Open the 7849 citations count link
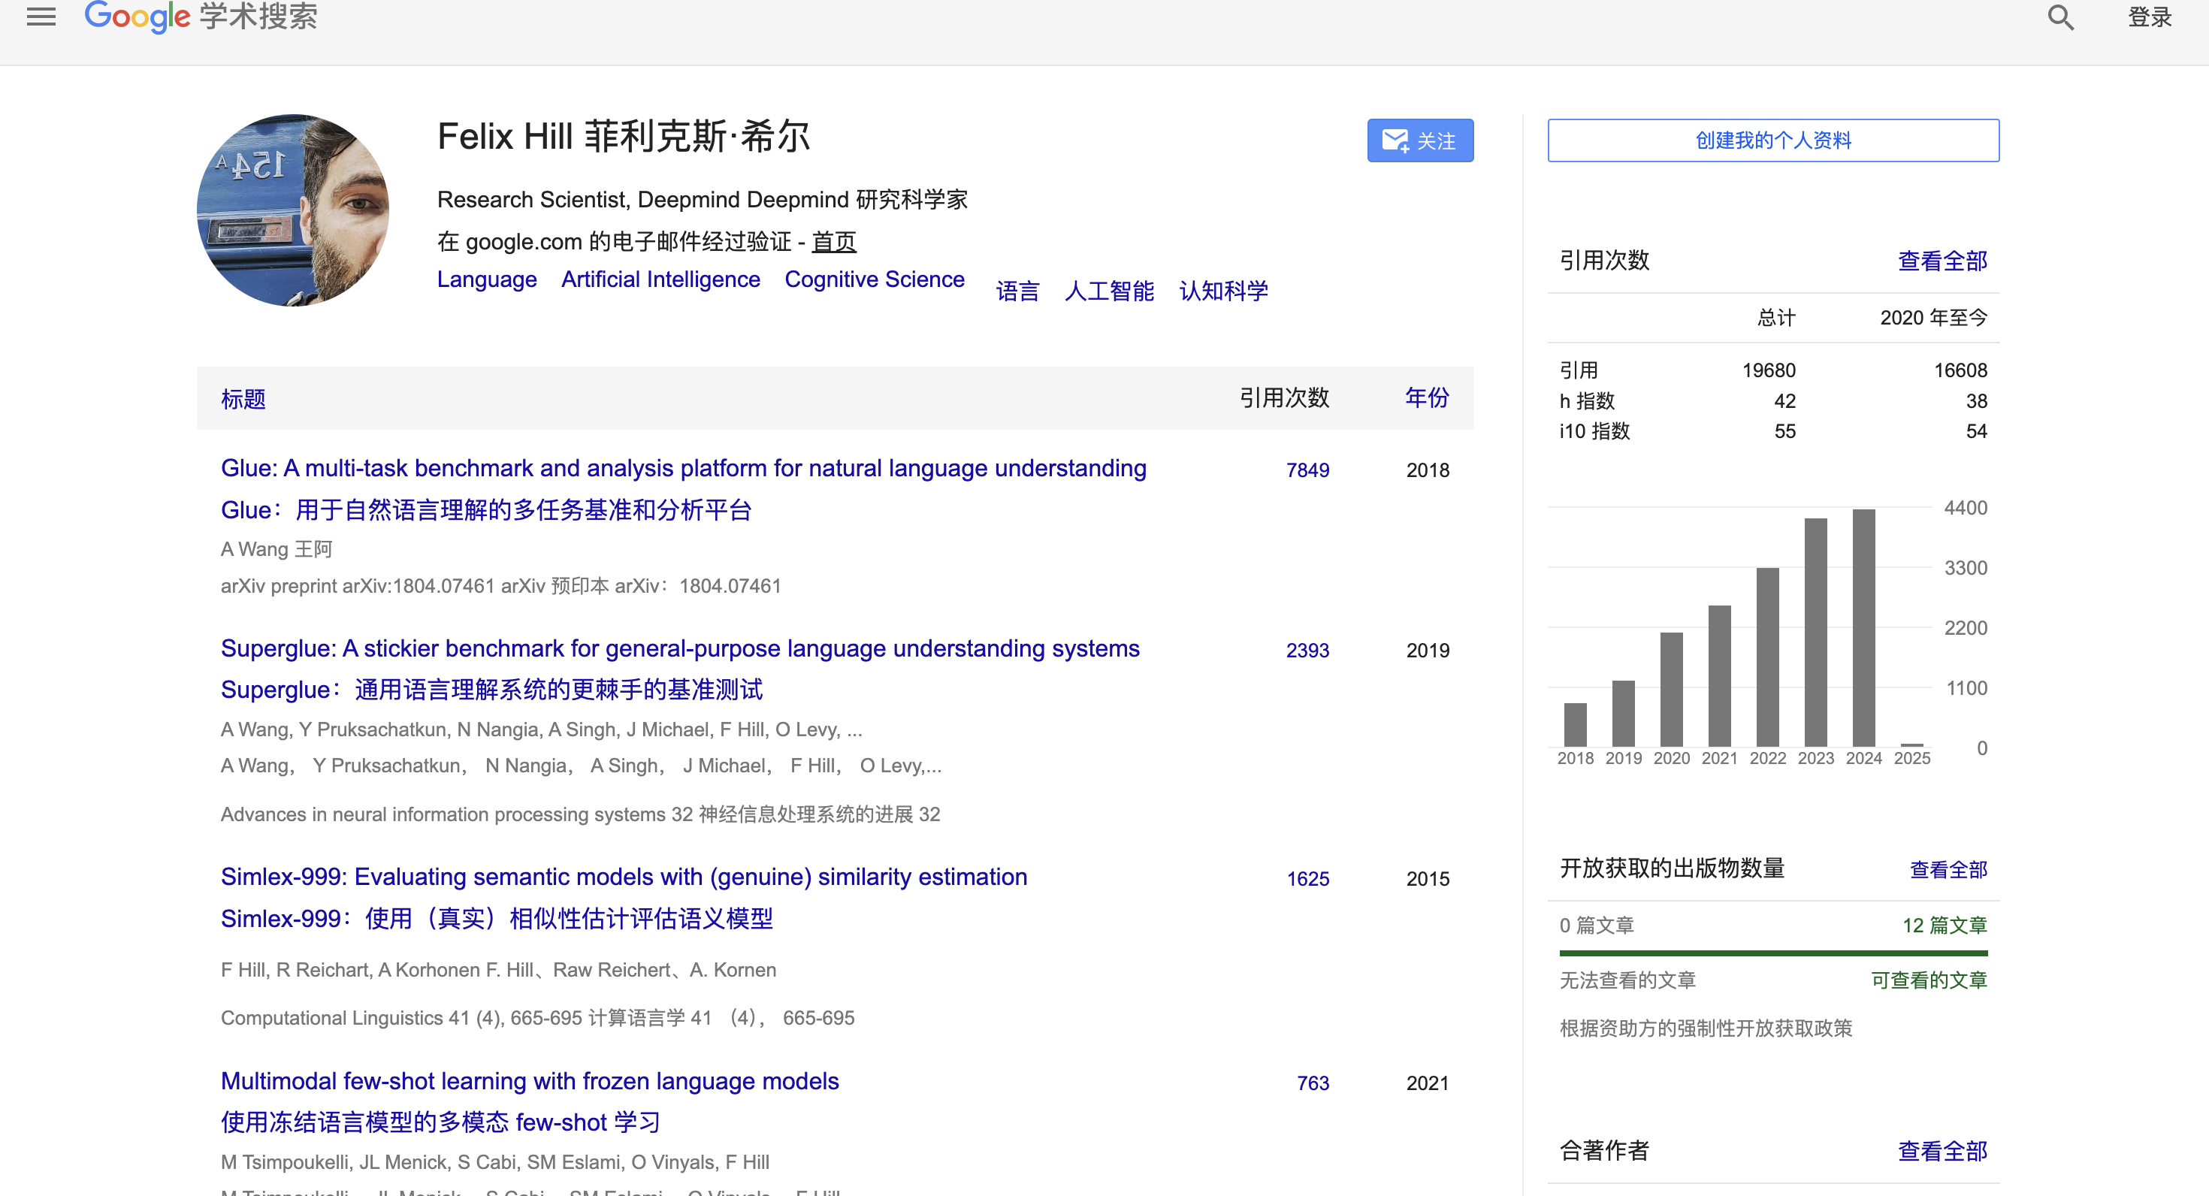 (x=1307, y=470)
